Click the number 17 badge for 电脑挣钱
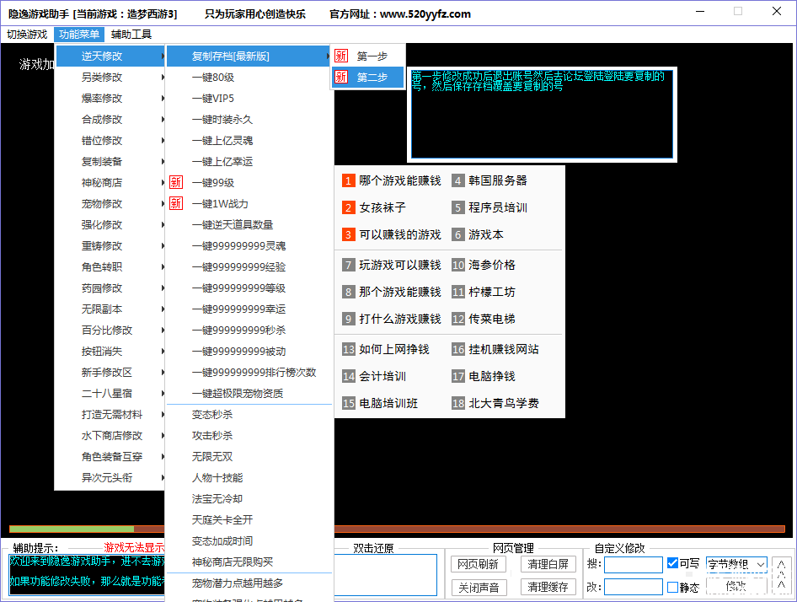797x602 pixels. click(x=458, y=377)
